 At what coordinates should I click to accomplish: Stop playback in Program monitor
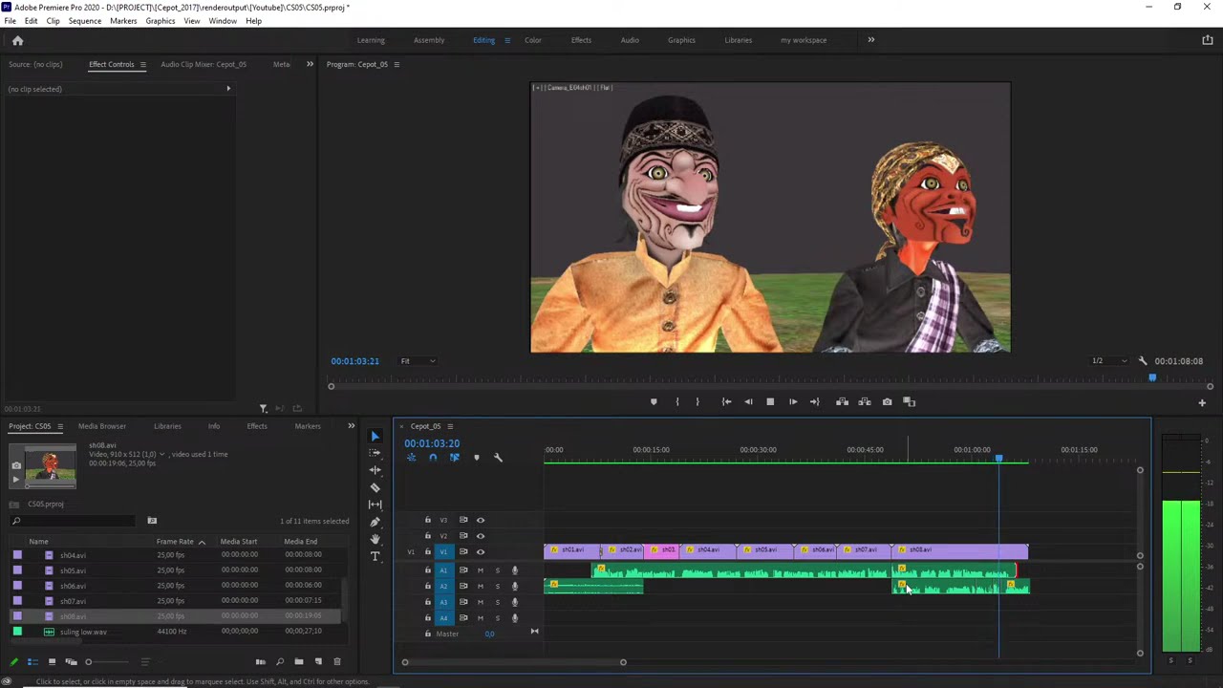[x=770, y=402]
